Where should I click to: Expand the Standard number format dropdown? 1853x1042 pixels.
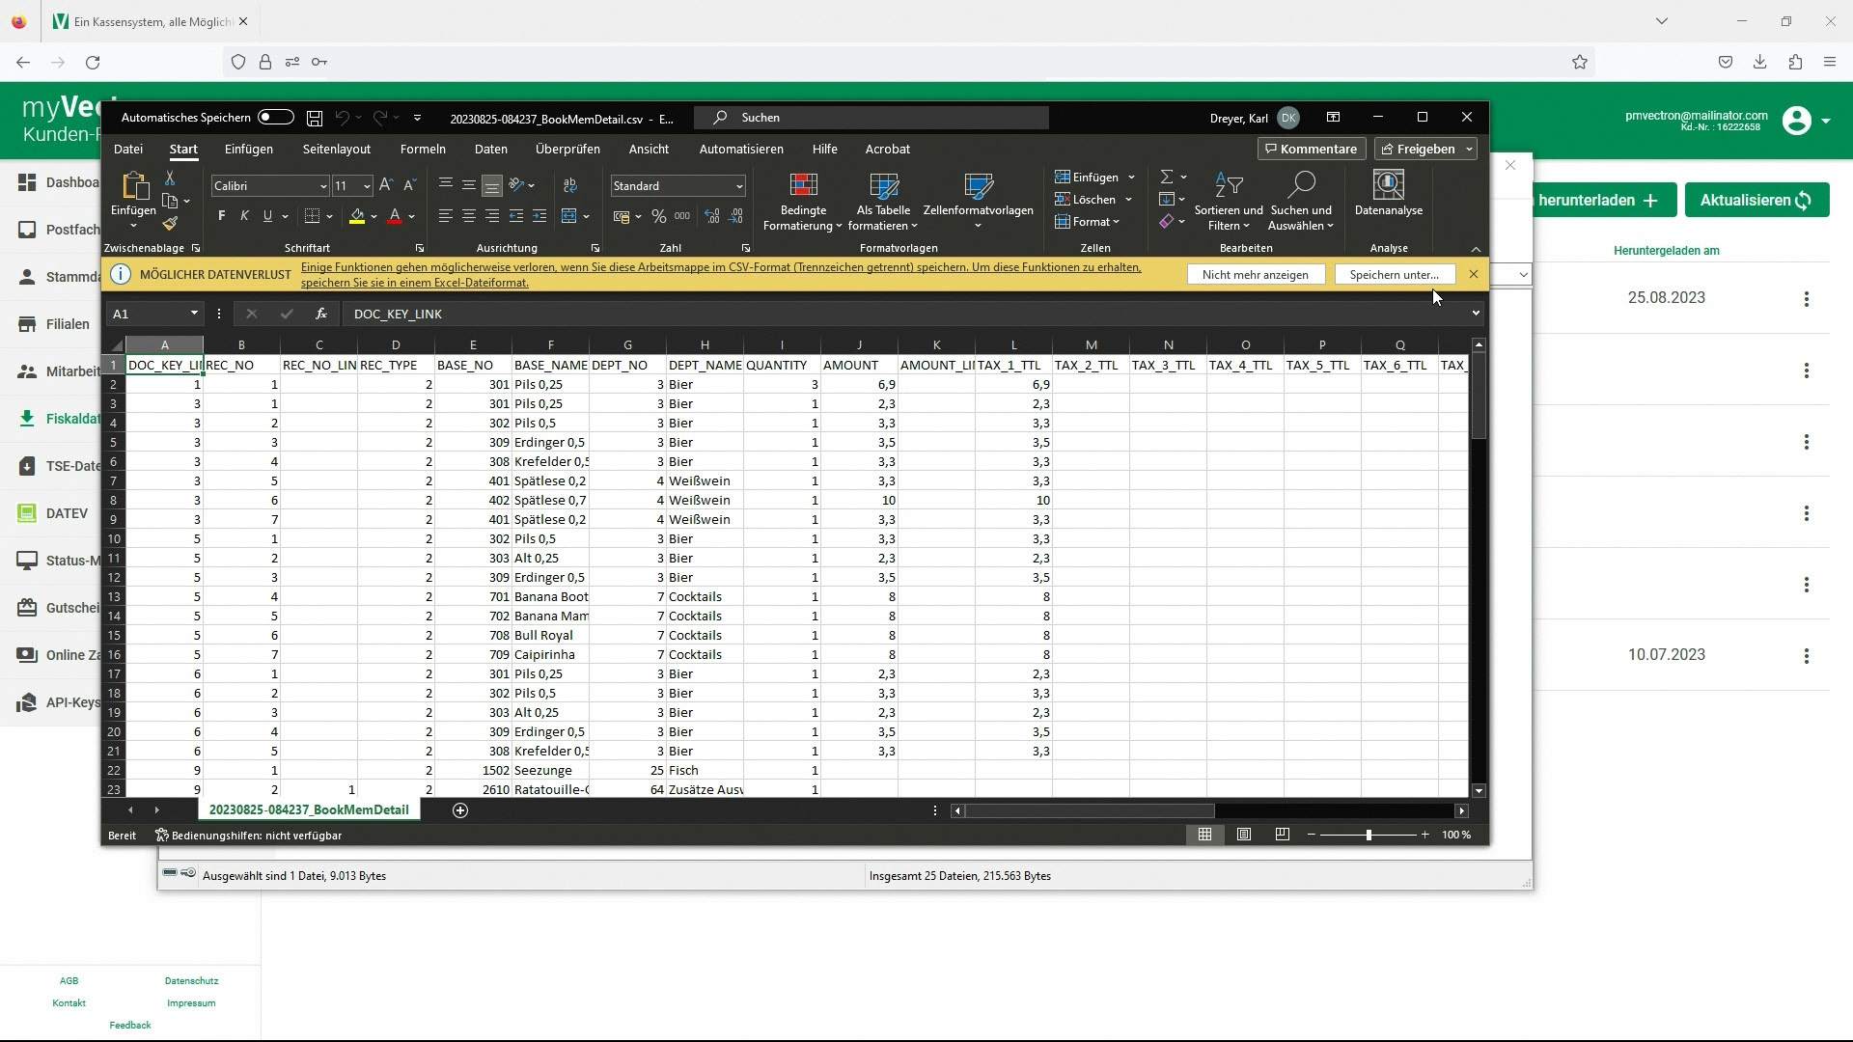pos(739,186)
